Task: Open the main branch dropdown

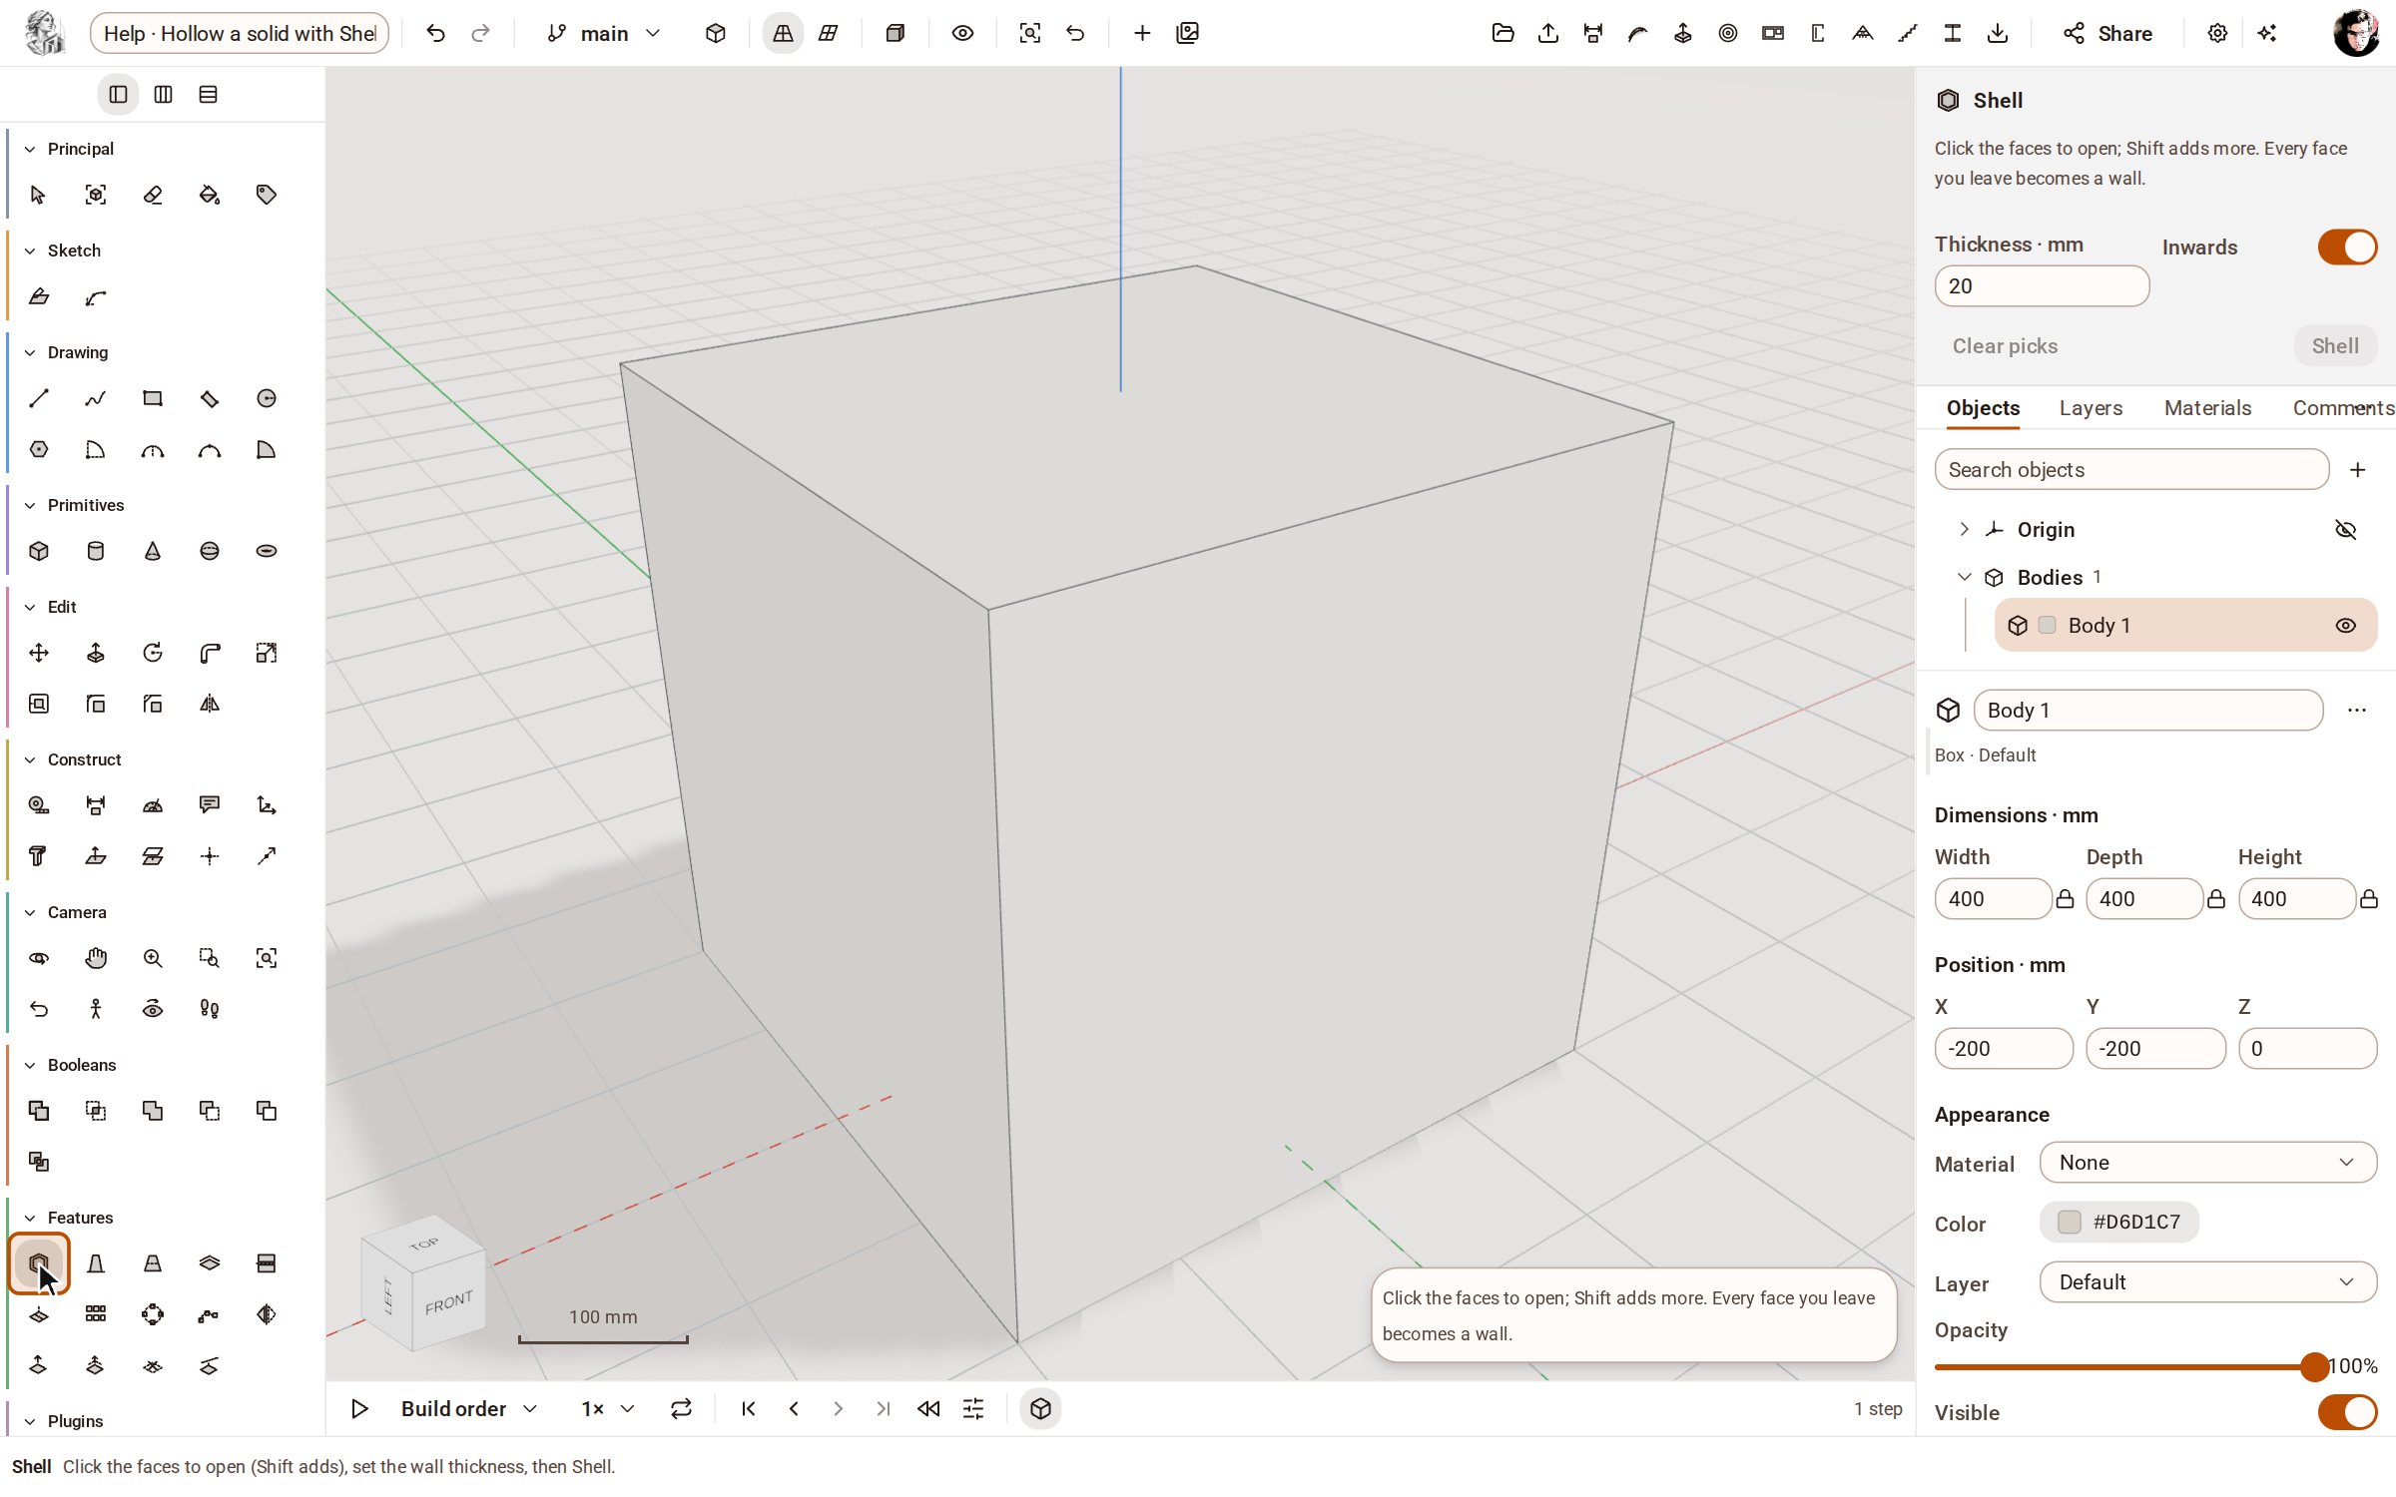Action: tap(604, 33)
